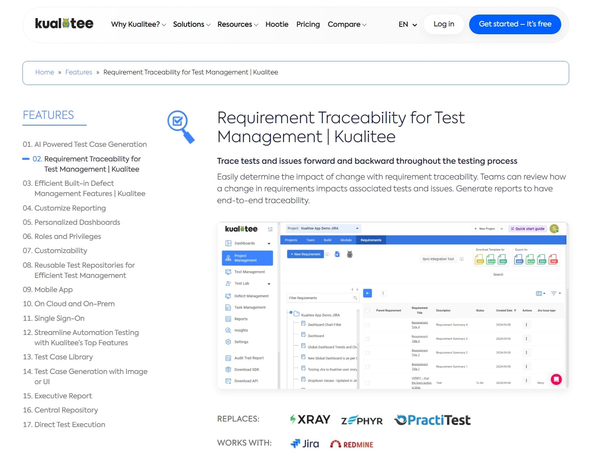The width and height of the screenshot is (592, 457).
Task: Click the Insights icon in the app sidebar
Action: (228, 330)
